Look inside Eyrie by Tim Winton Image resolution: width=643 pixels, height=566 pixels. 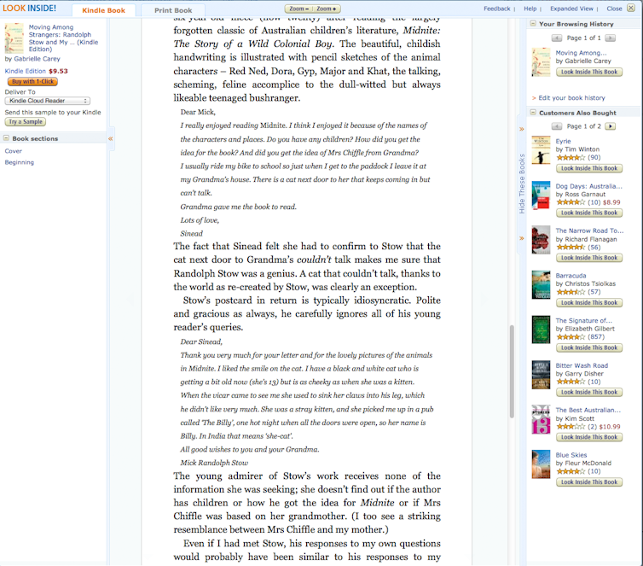[x=589, y=168]
